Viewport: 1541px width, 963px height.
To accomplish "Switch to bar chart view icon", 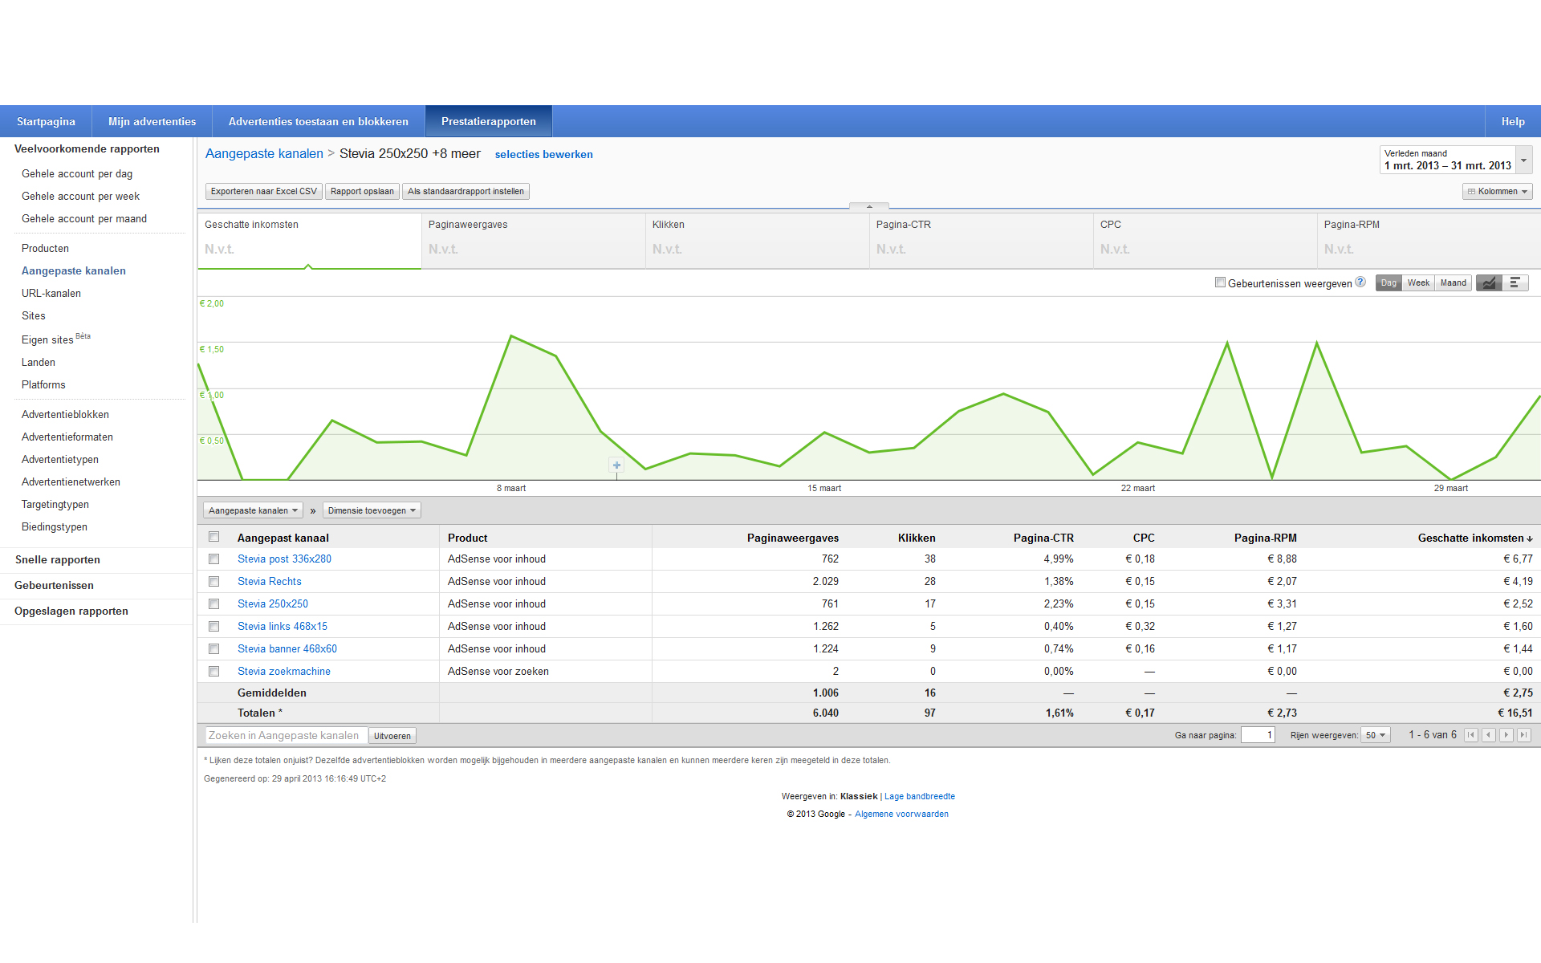I will coord(1515,282).
